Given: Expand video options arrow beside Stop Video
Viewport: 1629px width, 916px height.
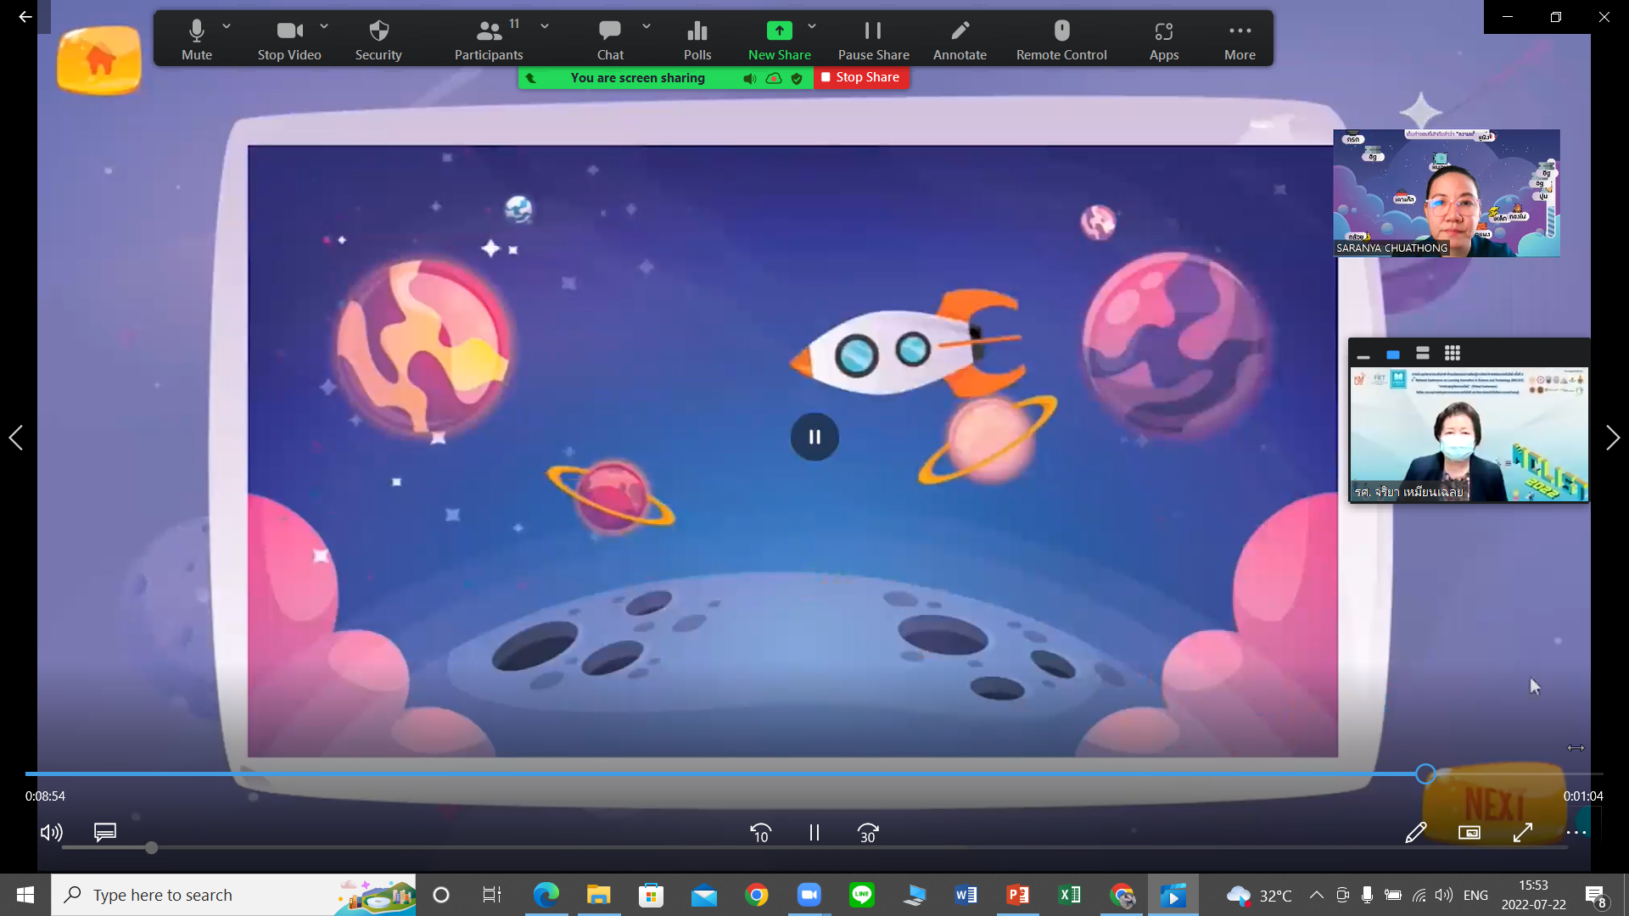Looking at the screenshot, I should 324,27.
